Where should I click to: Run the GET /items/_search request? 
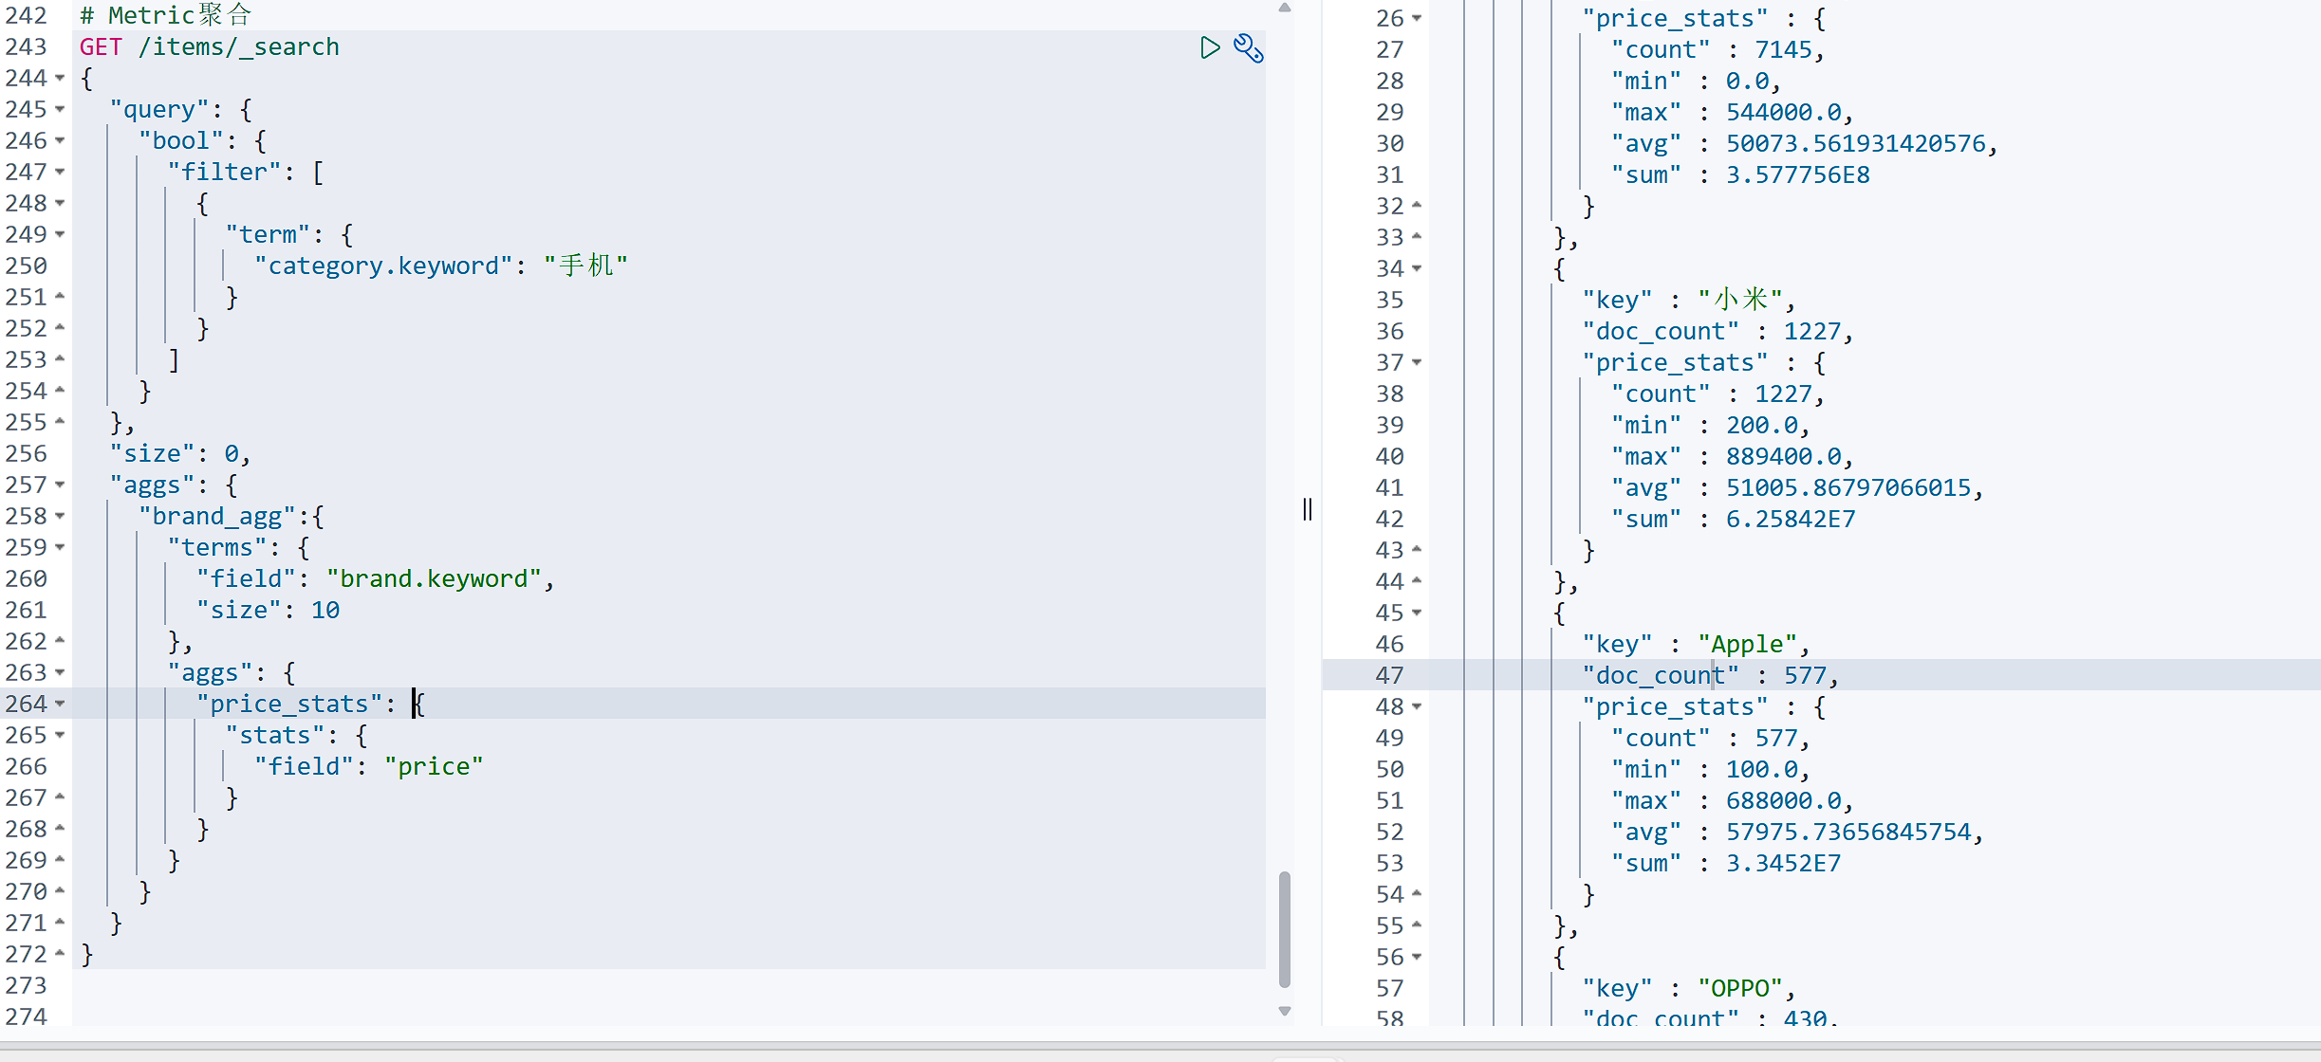point(1209,47)
